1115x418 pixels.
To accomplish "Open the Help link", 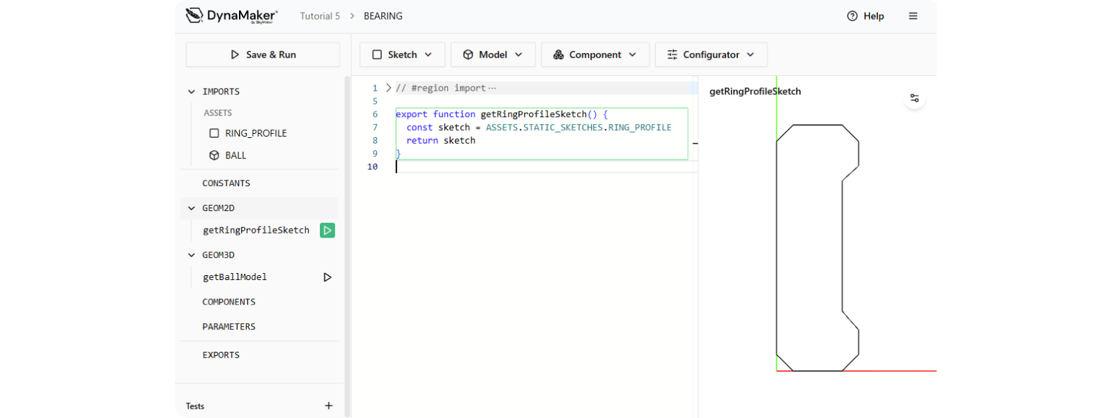I will [x=866, y=16].
